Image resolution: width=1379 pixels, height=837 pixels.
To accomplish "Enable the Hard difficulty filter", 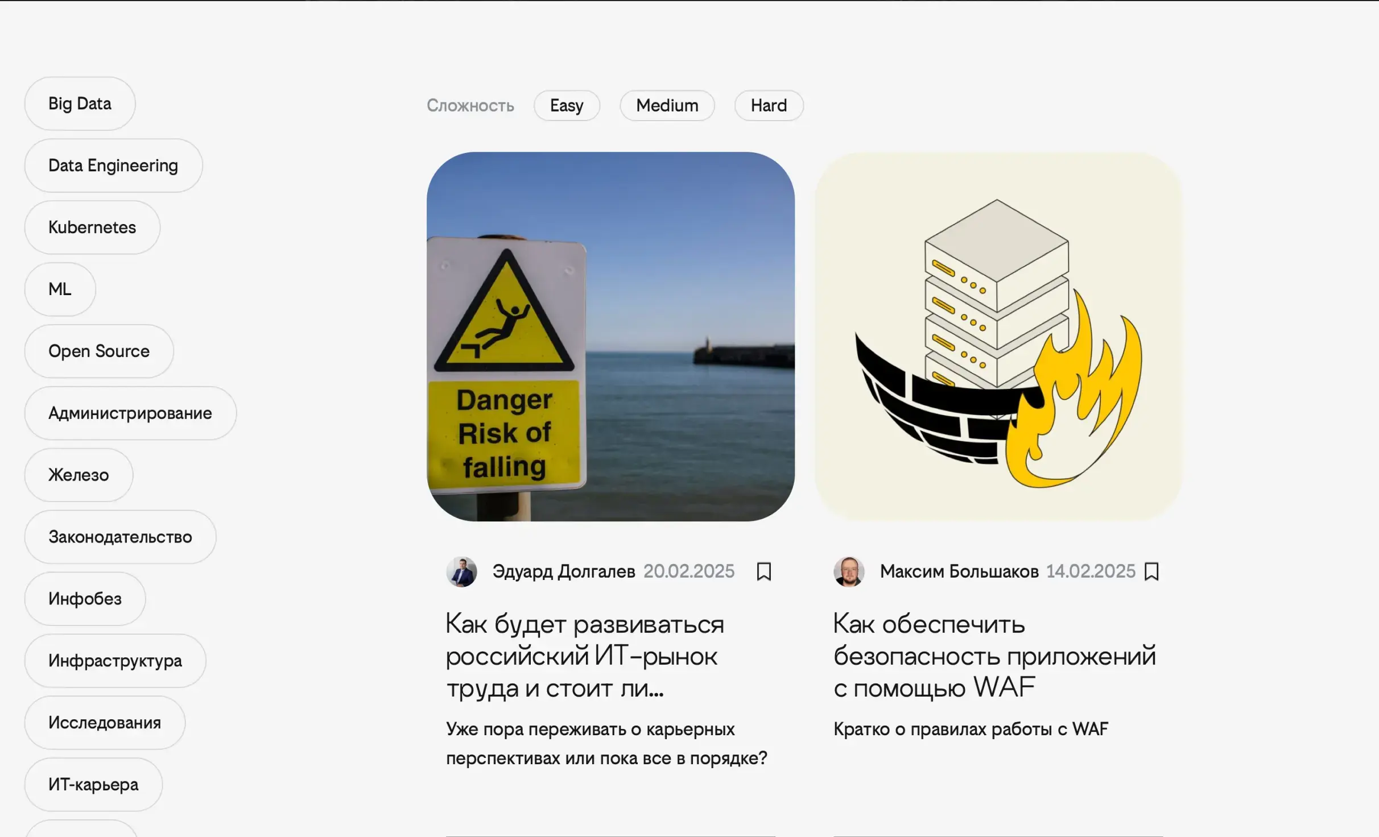I will pos(769,105).
